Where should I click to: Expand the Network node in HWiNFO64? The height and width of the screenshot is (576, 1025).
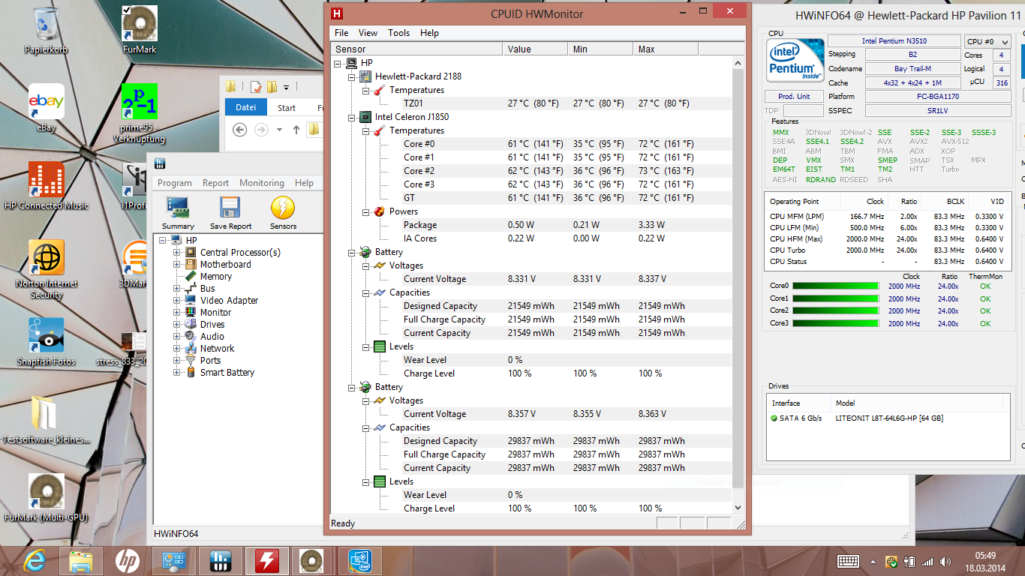(177, 349)
